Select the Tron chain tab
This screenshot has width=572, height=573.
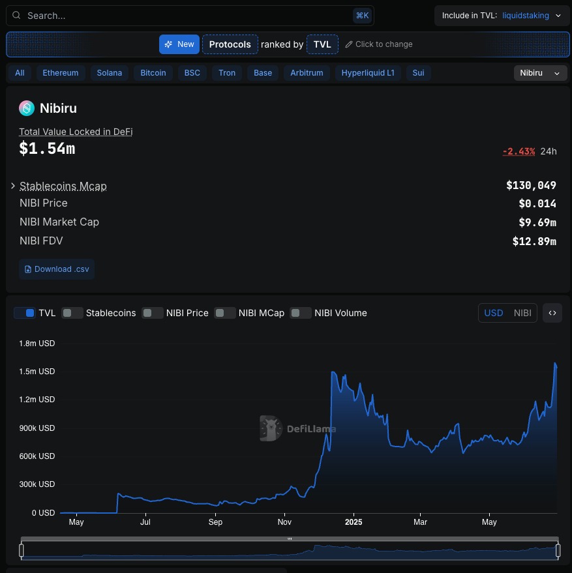[x=227, y=73]
